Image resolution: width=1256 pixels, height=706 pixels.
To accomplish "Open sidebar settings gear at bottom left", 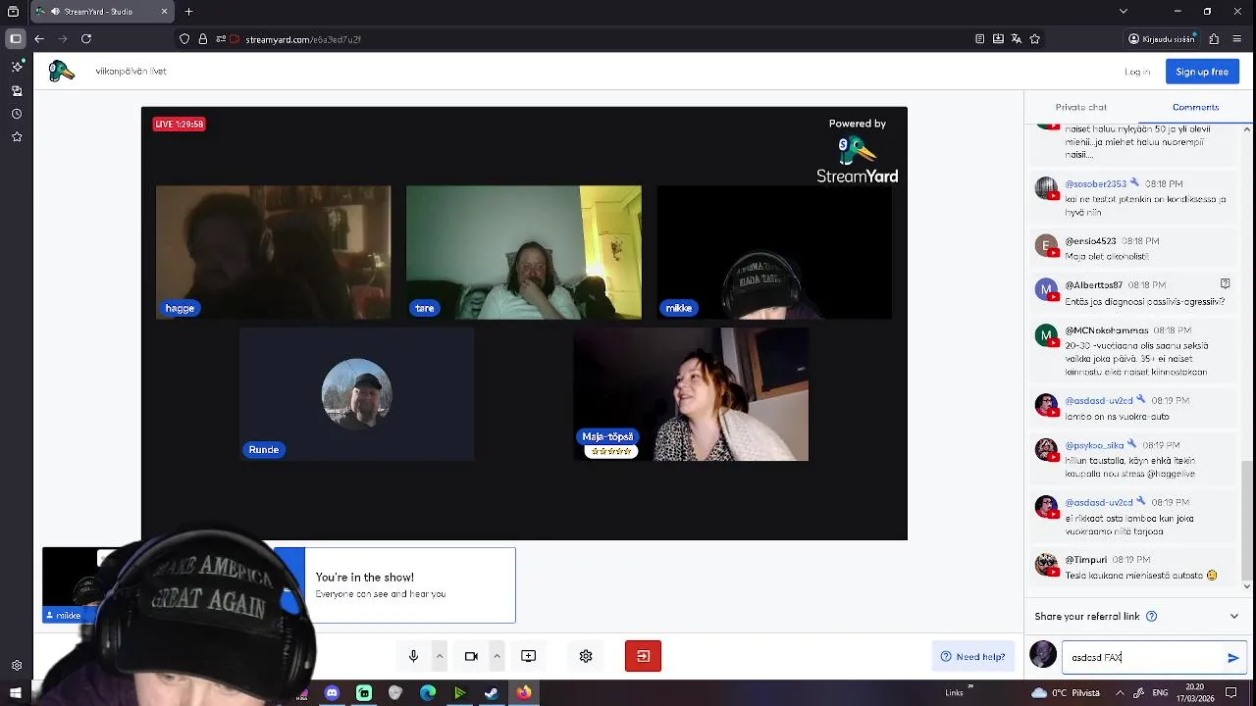I will [x=17, y=665].
